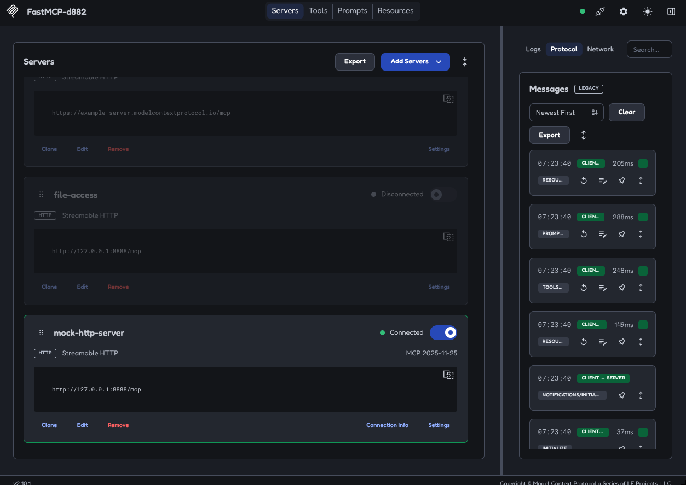The height and width of the screenshot is (485, 686).
Task: Expand all messages with arrows beside Export
Action: click(x=584, y=135)
